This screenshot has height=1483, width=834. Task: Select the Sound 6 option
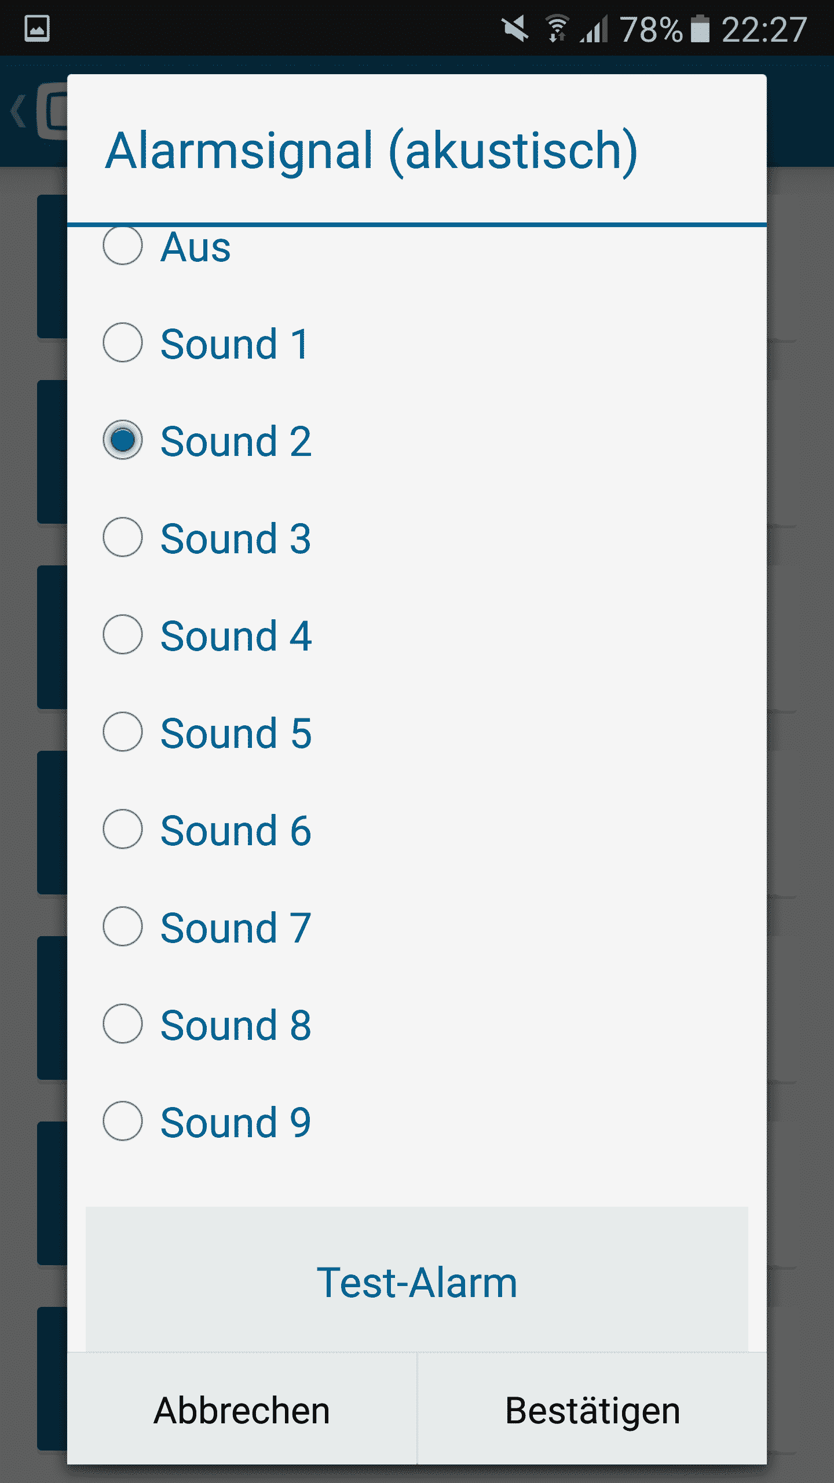point(123,830)
